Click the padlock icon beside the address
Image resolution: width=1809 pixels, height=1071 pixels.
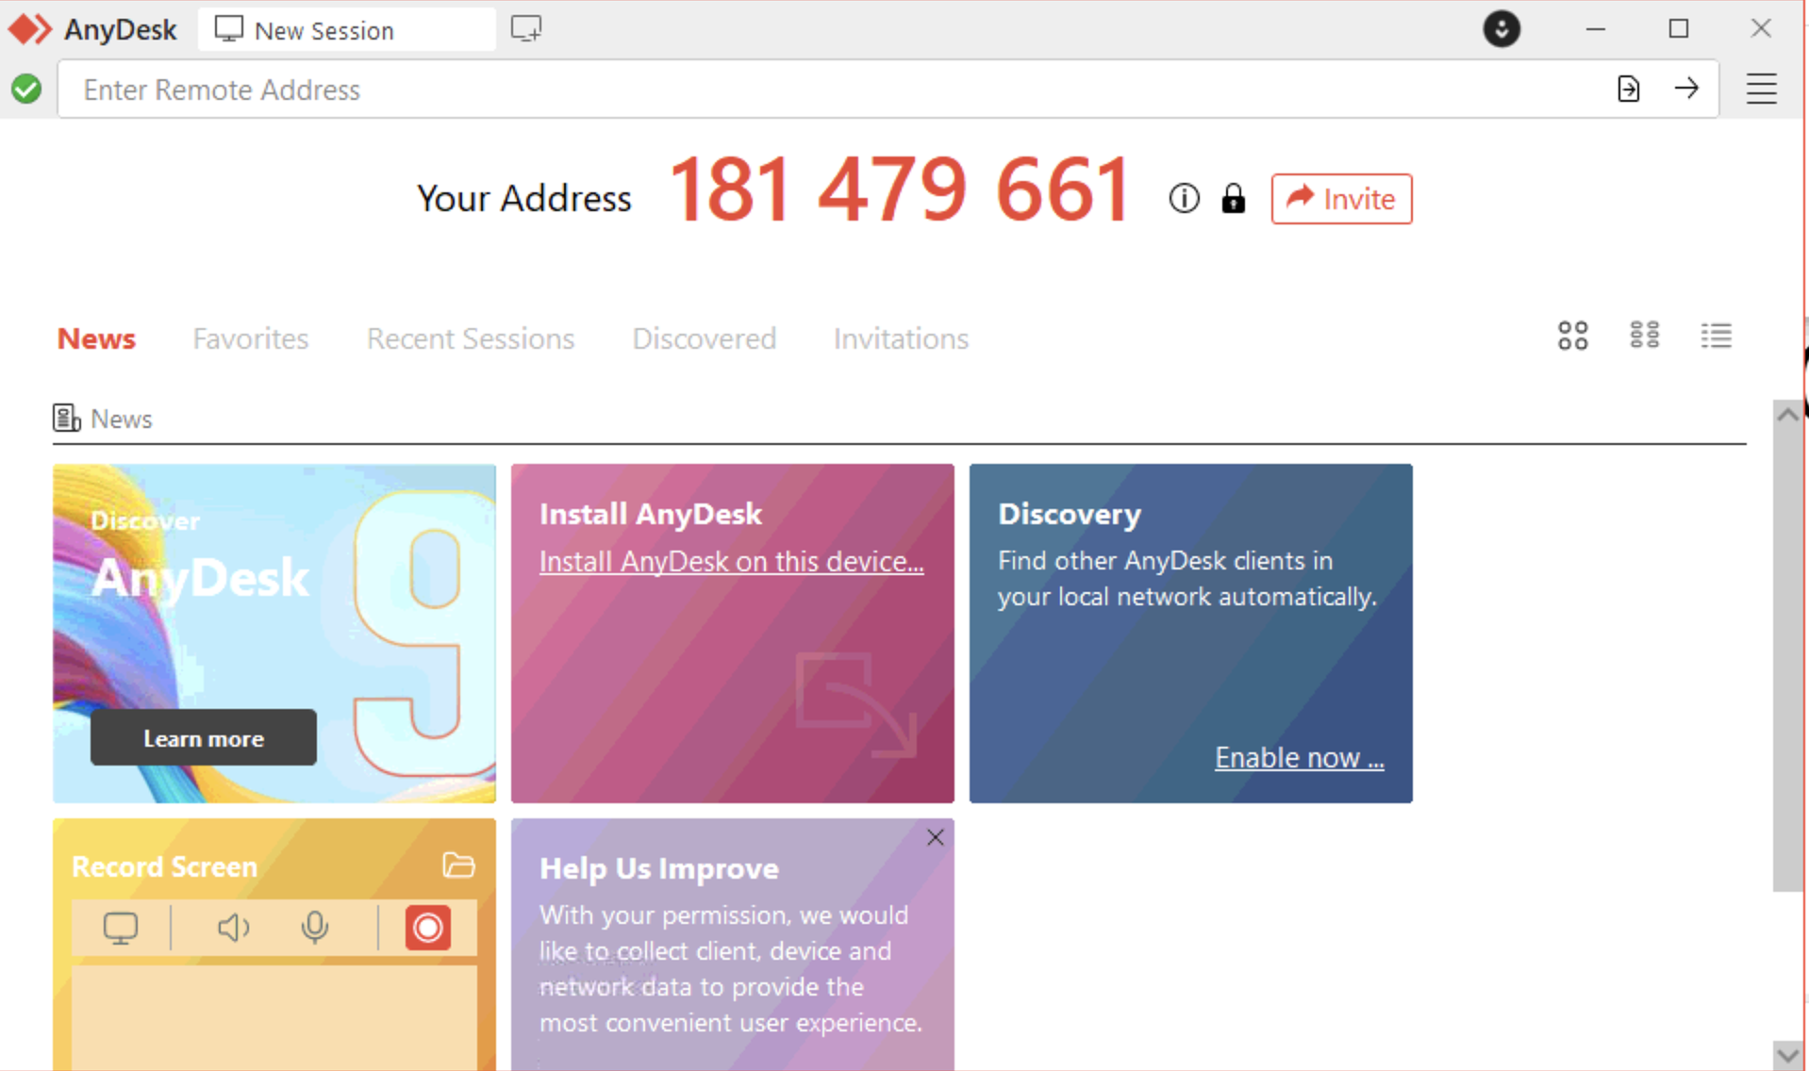[1233, 198]
